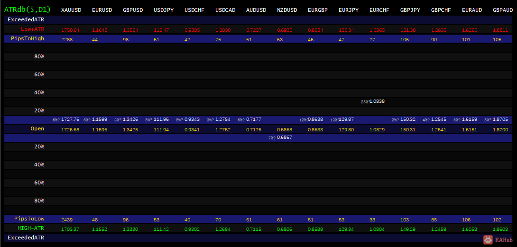The width and height of the screenshot is (517, 247).
Task: Click EURCHF PipsToHigh value 27
Action: 373,39
